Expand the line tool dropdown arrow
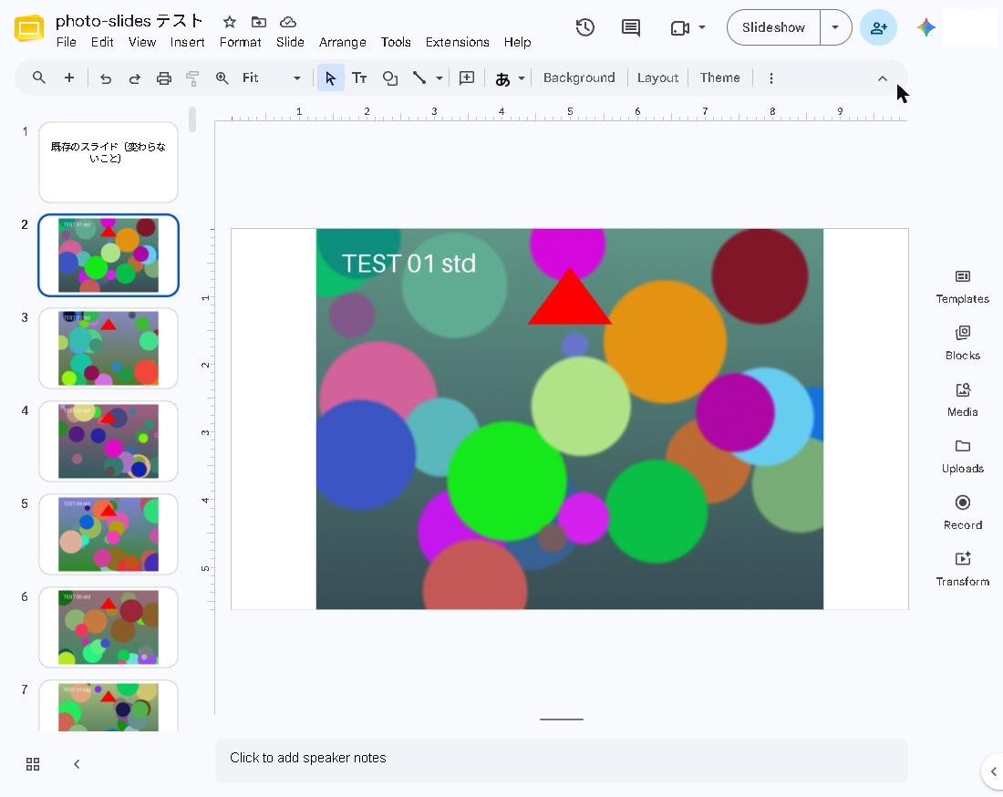Screen dimensions: 1003x797 (439, 78)
